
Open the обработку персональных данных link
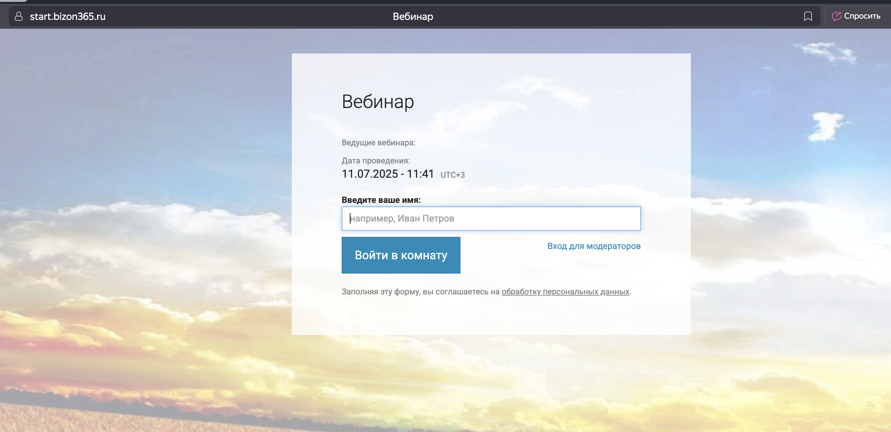tap(565, 291)
